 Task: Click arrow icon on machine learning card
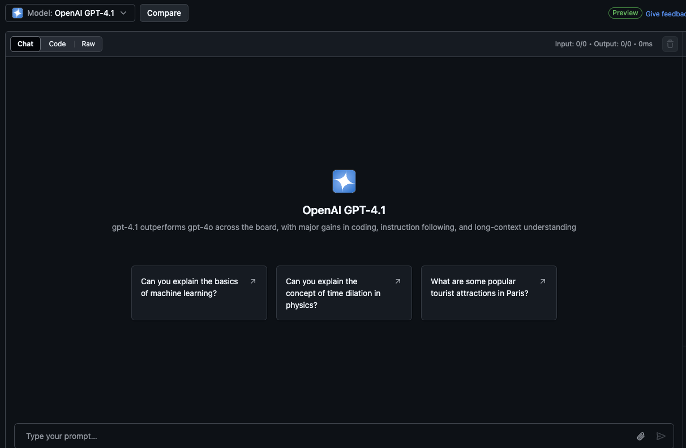coord(253,281)
